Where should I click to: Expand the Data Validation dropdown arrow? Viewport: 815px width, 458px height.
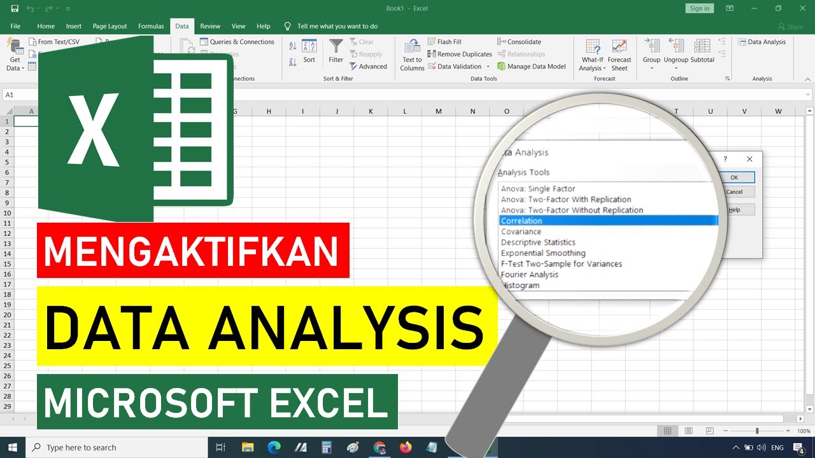coord(488,66)
